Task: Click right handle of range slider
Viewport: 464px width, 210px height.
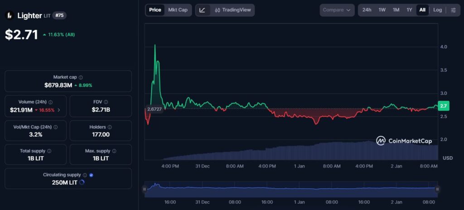Action: pos(437,189)
